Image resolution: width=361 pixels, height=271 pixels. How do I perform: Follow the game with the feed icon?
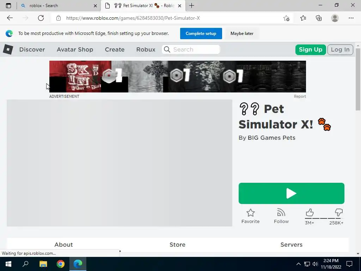pyautogui.click(x=281, y=212)
